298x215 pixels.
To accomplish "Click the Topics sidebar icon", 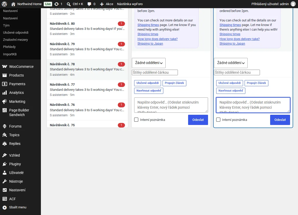I will pos(5,135).
